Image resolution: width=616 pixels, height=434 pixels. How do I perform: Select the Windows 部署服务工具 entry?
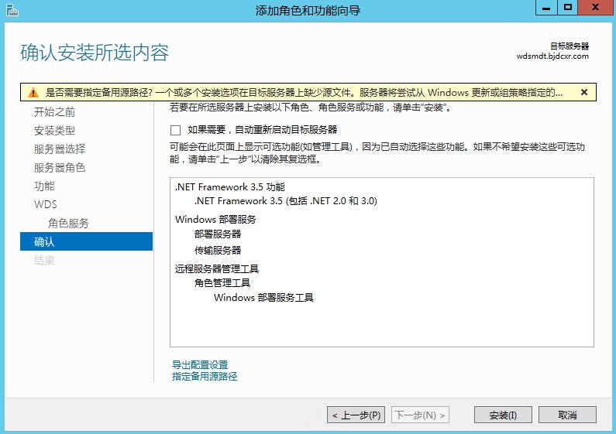click(263, 298)
